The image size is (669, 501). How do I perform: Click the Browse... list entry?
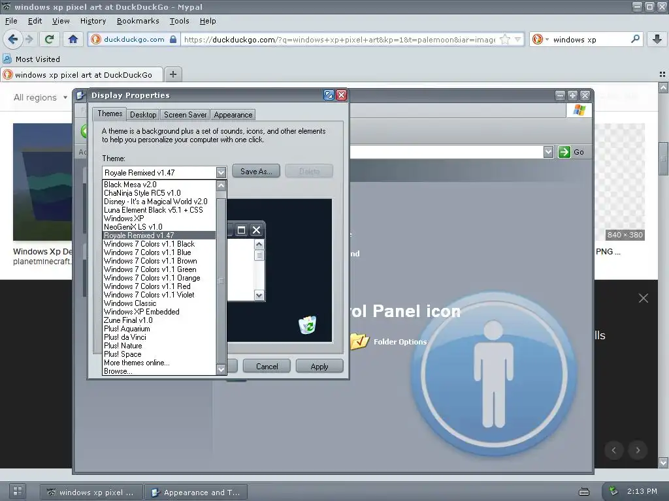point(159,371)
